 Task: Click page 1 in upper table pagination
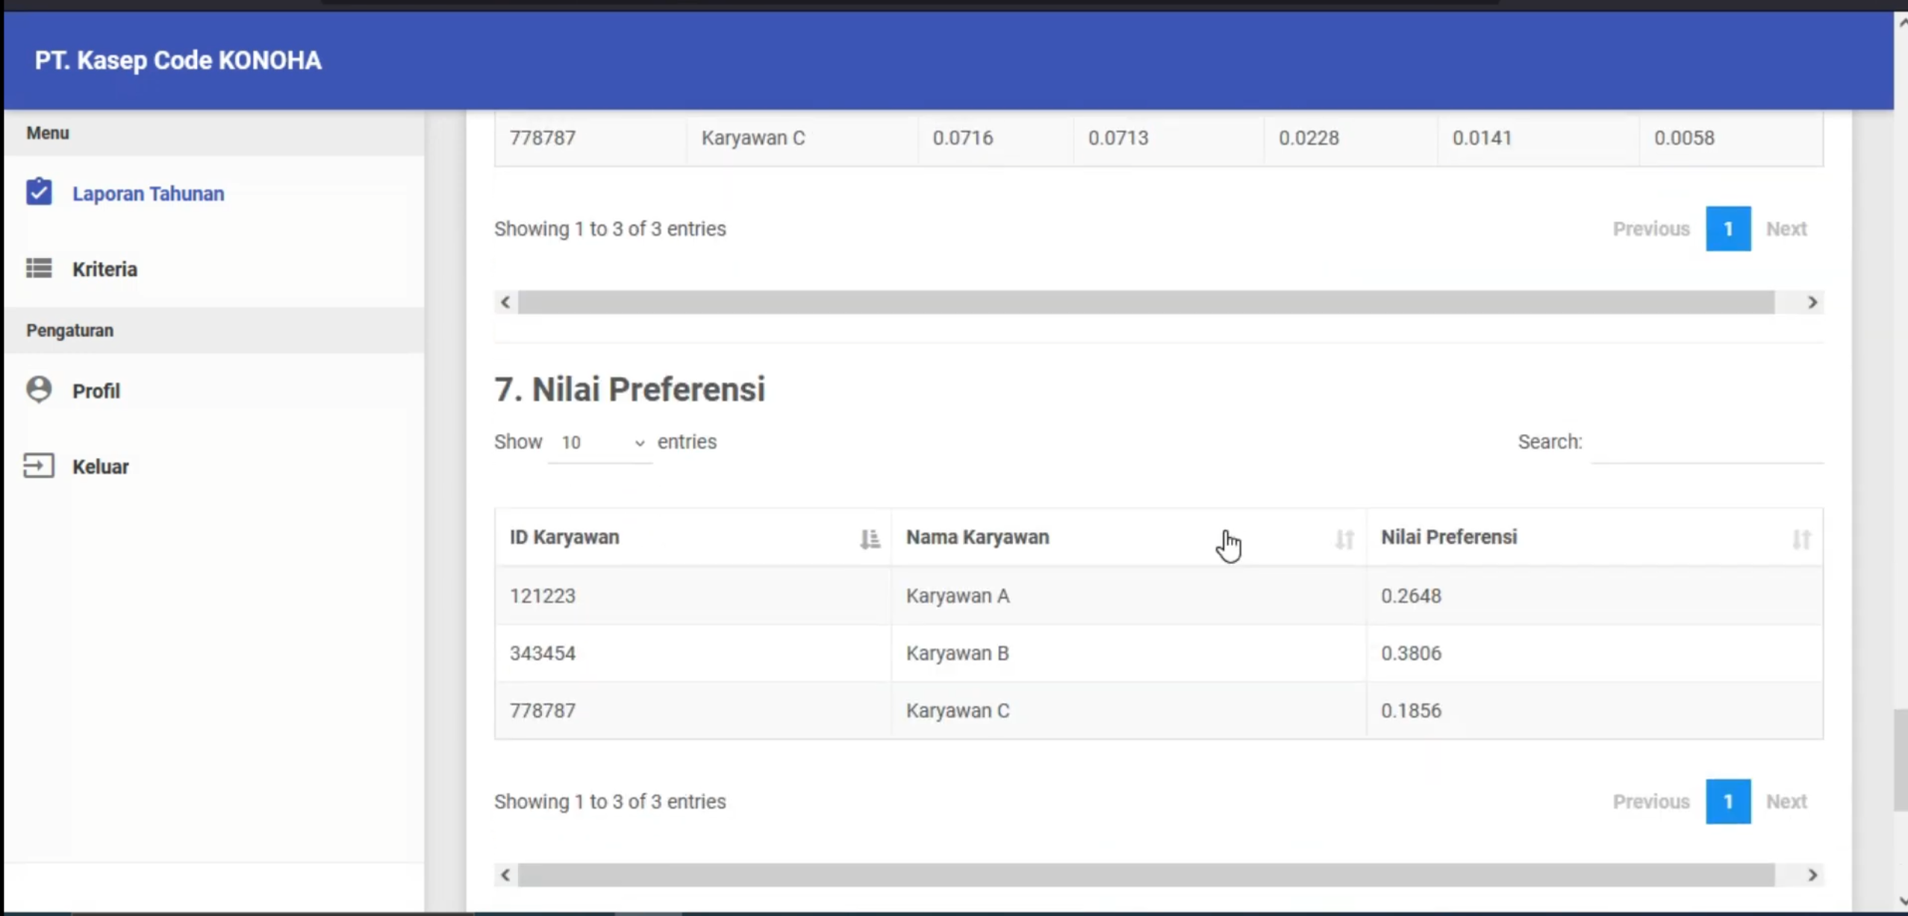pyautogui.click(x=1728, y=228)
